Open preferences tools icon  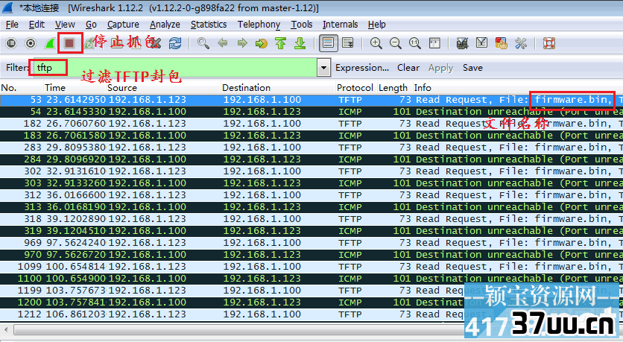point(520,43)
